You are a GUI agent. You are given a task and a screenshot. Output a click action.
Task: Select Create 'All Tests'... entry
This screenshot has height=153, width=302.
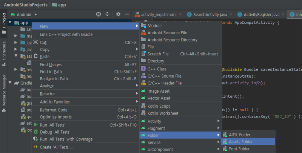tap(86, 147)
